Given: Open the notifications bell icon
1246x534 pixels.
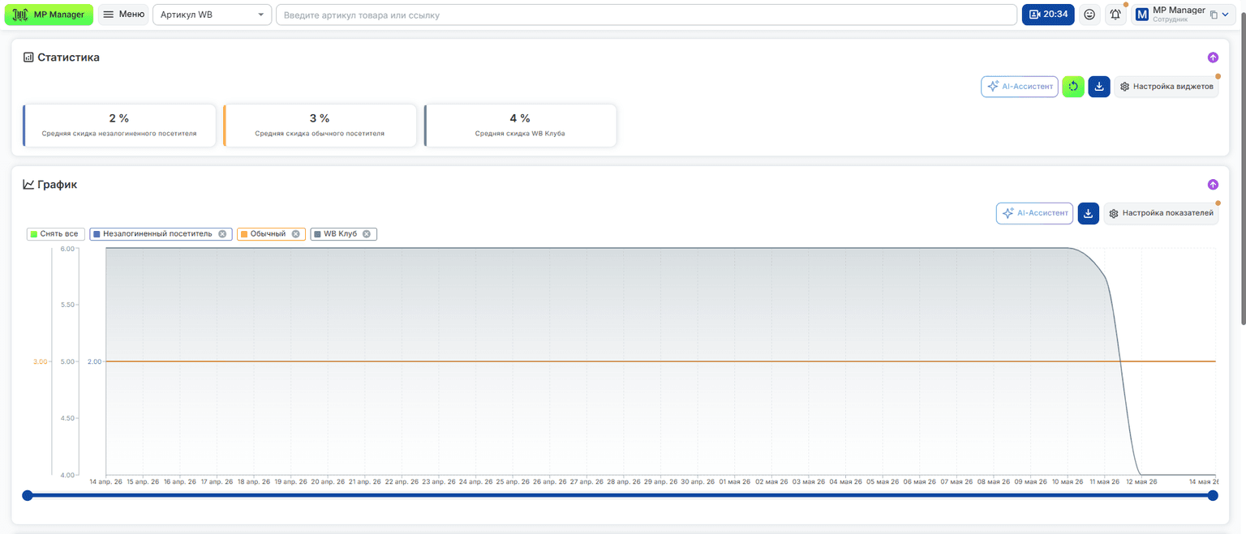Looking at the screenshot, I should (x=1115, y=15).
